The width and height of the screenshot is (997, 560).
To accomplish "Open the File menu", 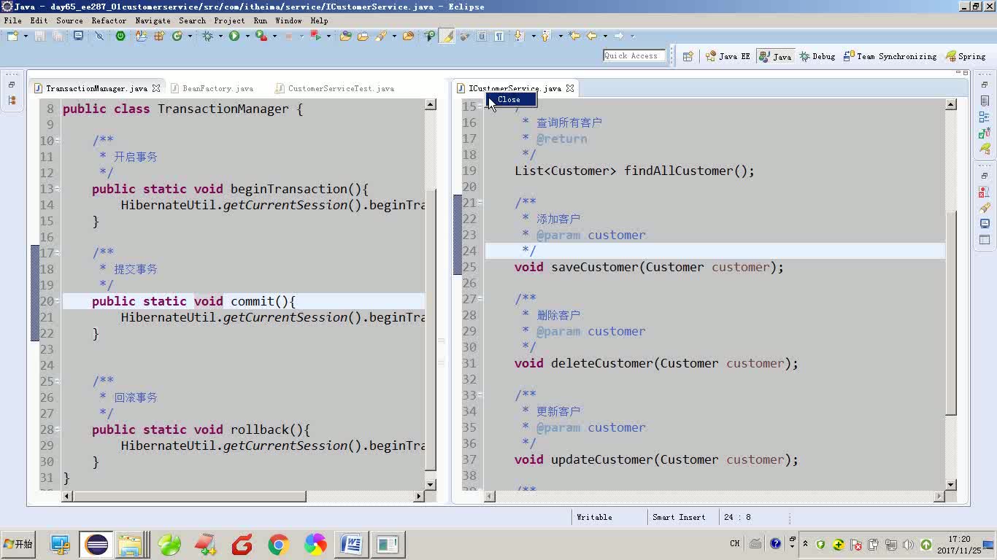I will [12, 20].
